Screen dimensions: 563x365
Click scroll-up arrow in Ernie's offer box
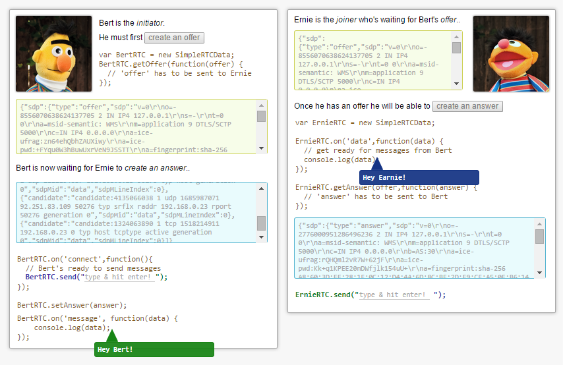pos(456,37)
